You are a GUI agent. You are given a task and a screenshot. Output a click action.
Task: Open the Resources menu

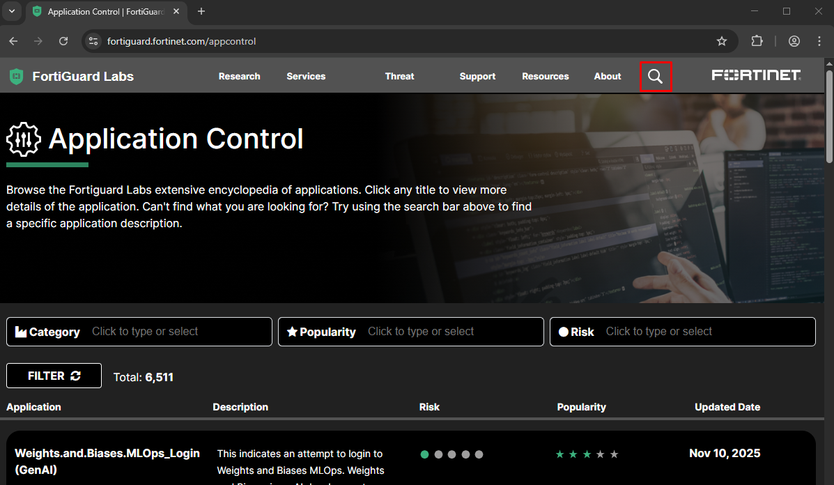click(545, 76)
